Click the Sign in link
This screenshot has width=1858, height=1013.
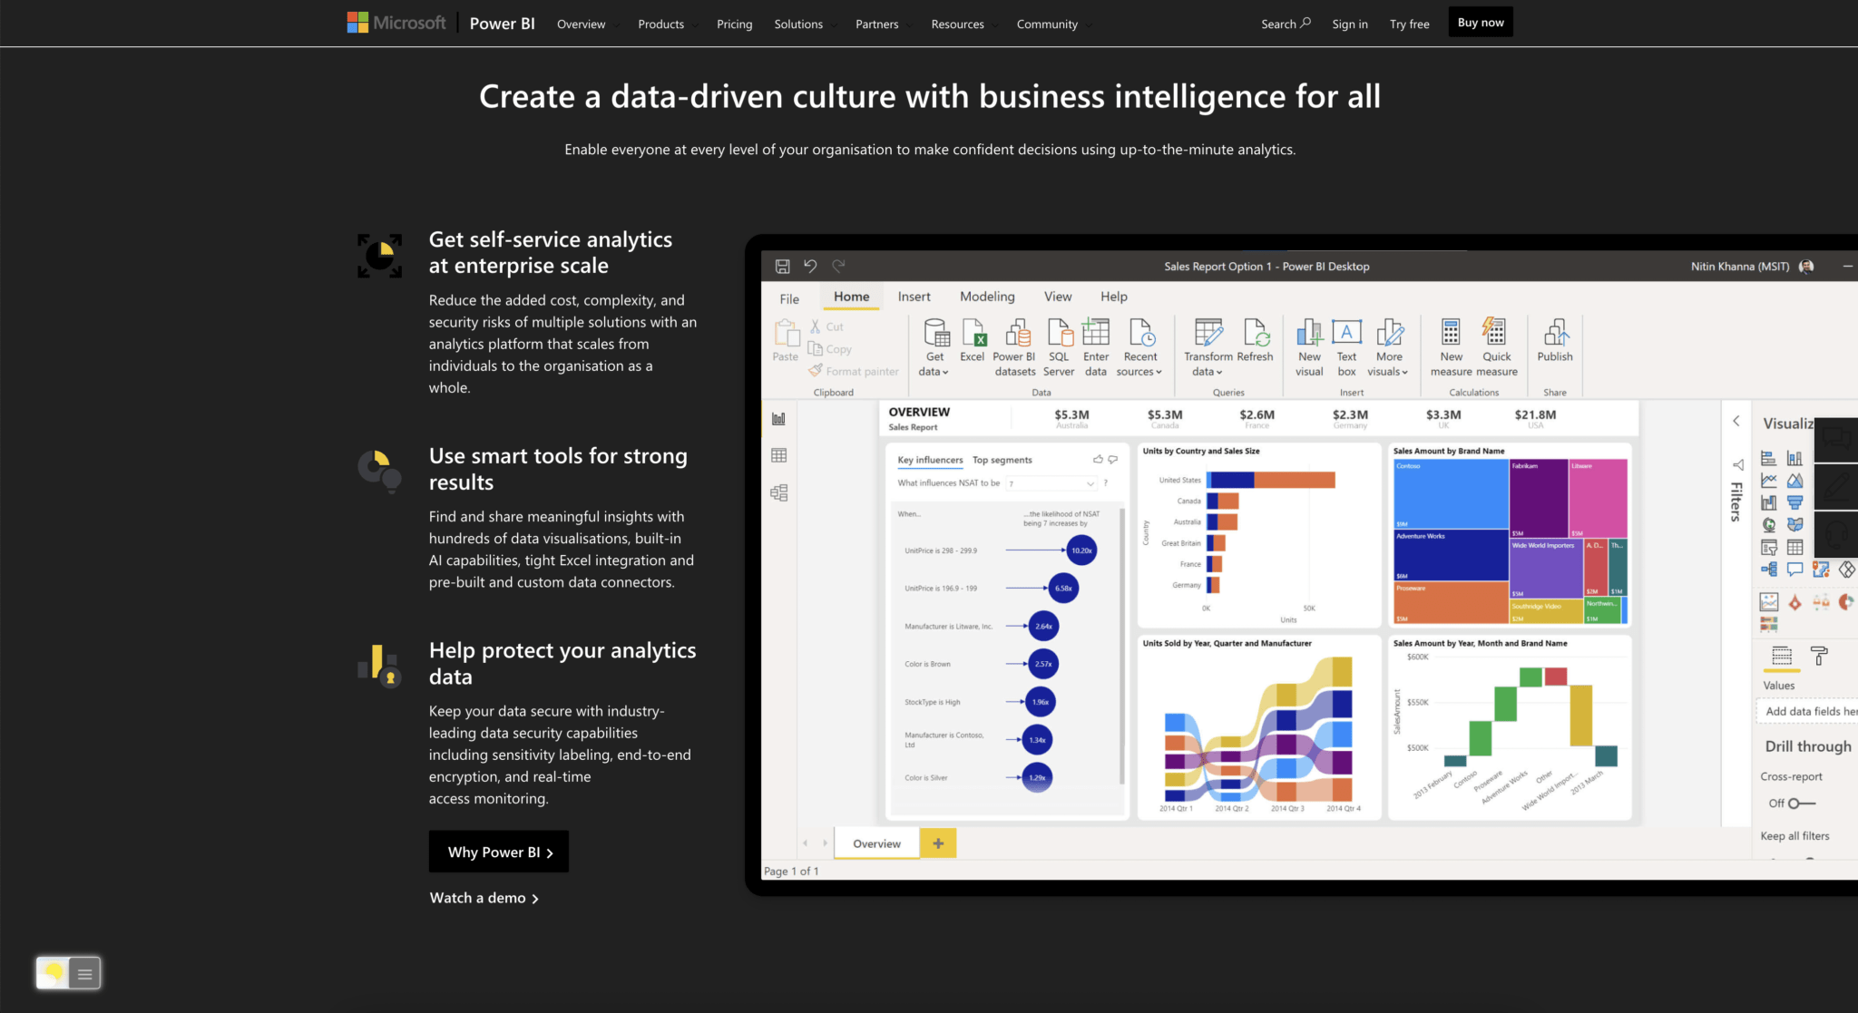pyautogui.click(x=1350, y=24)
